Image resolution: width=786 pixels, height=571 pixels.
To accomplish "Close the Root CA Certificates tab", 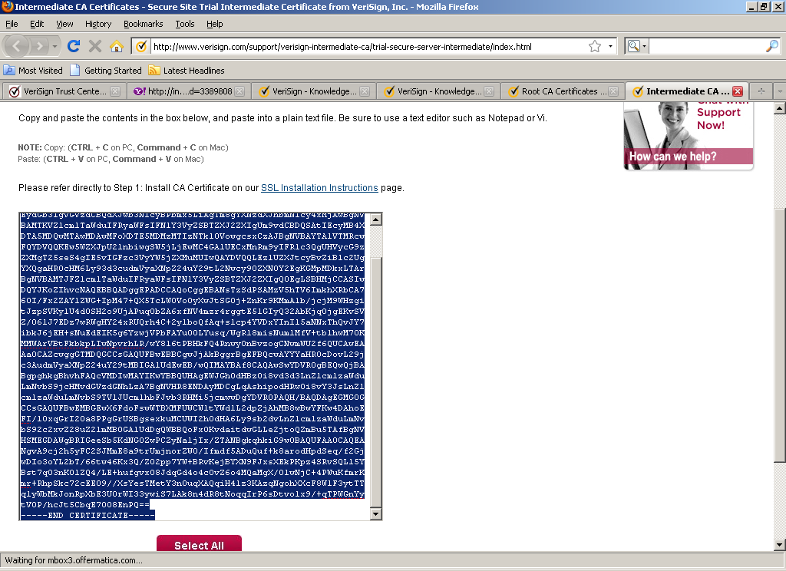I will pos(614,91).
